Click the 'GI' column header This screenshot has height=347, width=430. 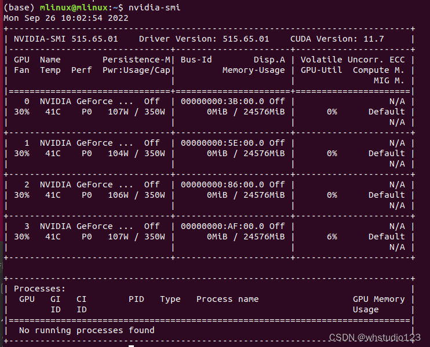point(56,299)
